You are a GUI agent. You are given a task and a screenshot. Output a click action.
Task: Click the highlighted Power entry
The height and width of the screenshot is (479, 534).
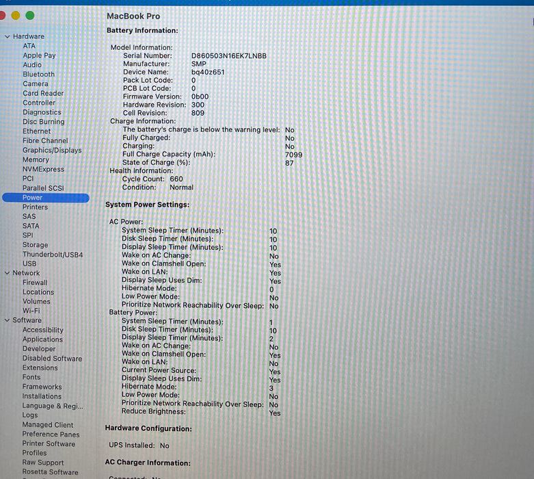click(x=46, y=198)
